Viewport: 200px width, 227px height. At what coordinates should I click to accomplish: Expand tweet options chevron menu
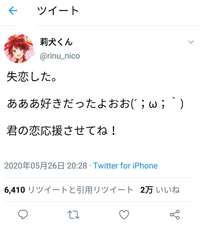tap(191, 42)
